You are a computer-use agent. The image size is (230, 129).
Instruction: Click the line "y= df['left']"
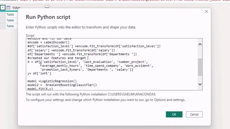click(x=39, y=73)
